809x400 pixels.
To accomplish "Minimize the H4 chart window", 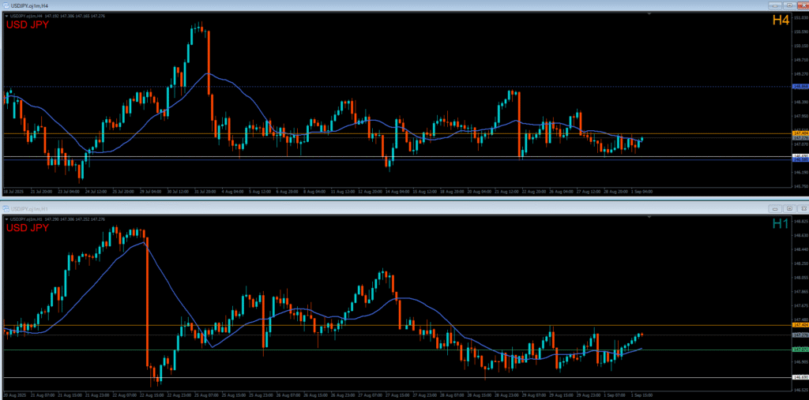I will coord(775,5).
